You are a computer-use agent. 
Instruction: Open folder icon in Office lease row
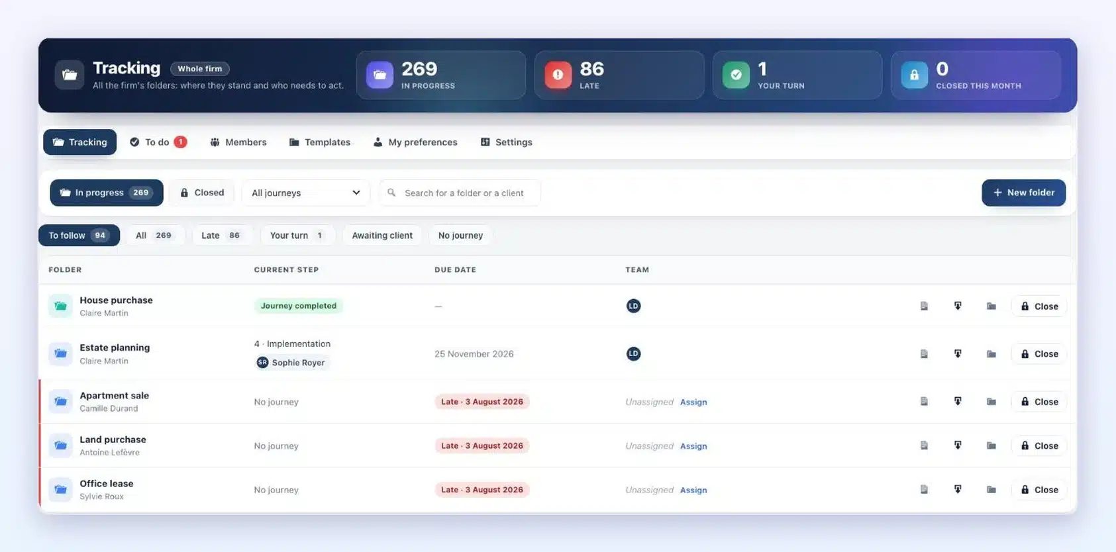(991, 489)
